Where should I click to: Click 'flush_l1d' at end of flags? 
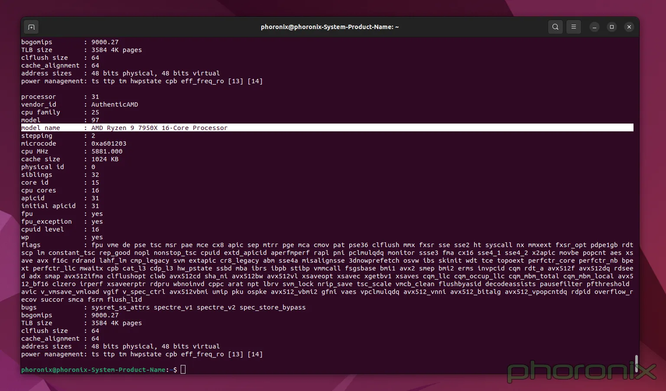124,300
